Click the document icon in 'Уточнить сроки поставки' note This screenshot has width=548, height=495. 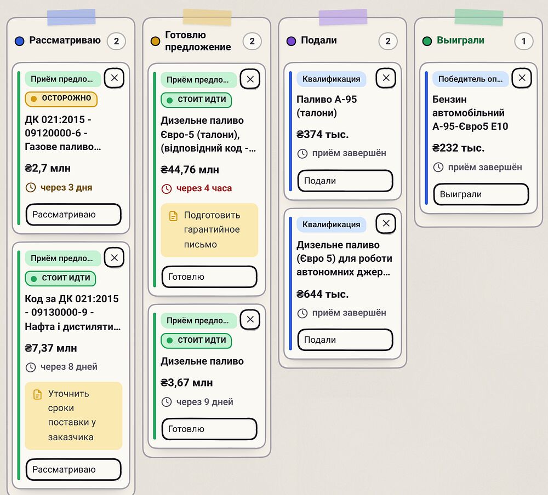click(37, 394)
